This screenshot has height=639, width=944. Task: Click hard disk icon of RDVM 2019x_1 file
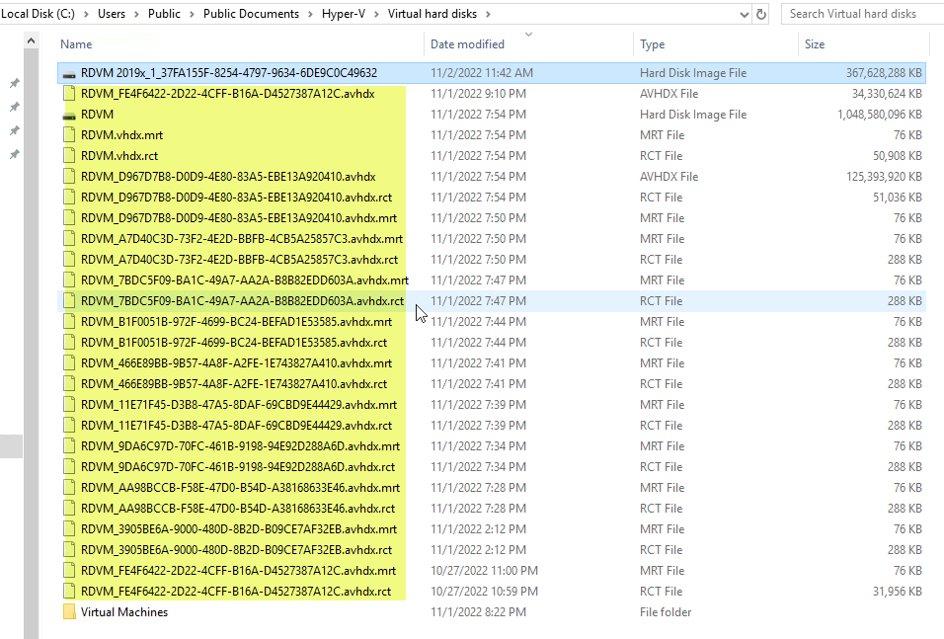tap(69, 74)
